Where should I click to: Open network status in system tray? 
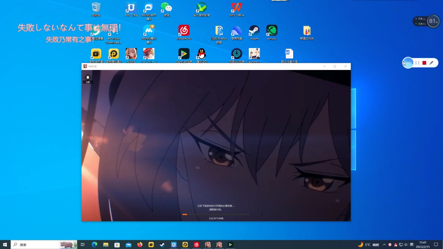click(401, 244)
